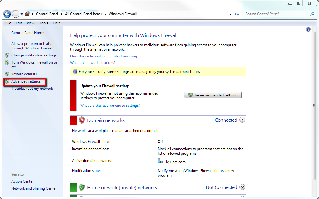Open 'What are network locations?' link

[93, 63]
